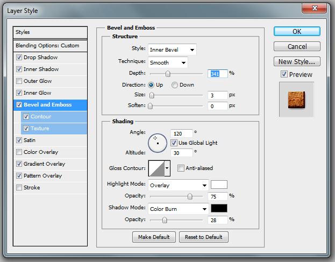
Task: Click the style preview thumbnail
Action: (296, 99)
